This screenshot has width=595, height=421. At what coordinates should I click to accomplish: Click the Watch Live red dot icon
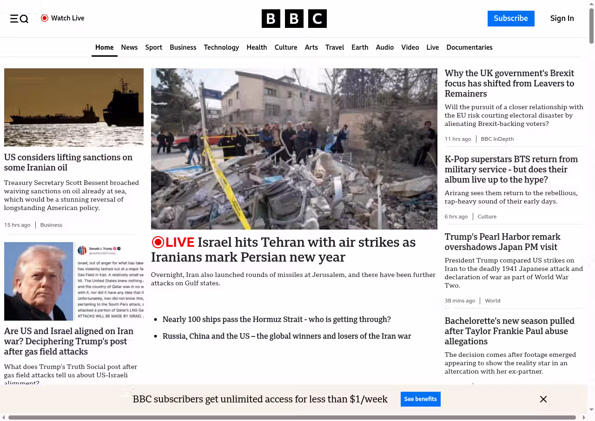tap(45, 18)
